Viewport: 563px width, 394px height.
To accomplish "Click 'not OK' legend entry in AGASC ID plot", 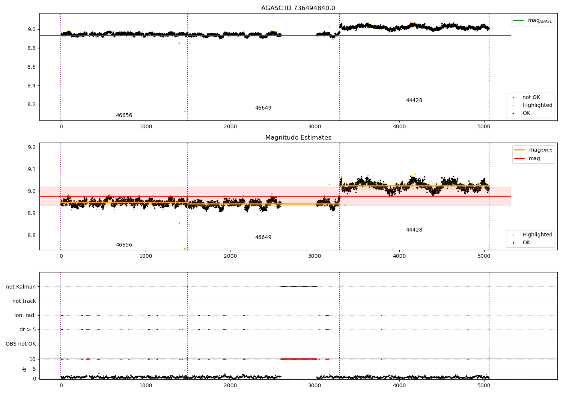I will coord(531,98).
